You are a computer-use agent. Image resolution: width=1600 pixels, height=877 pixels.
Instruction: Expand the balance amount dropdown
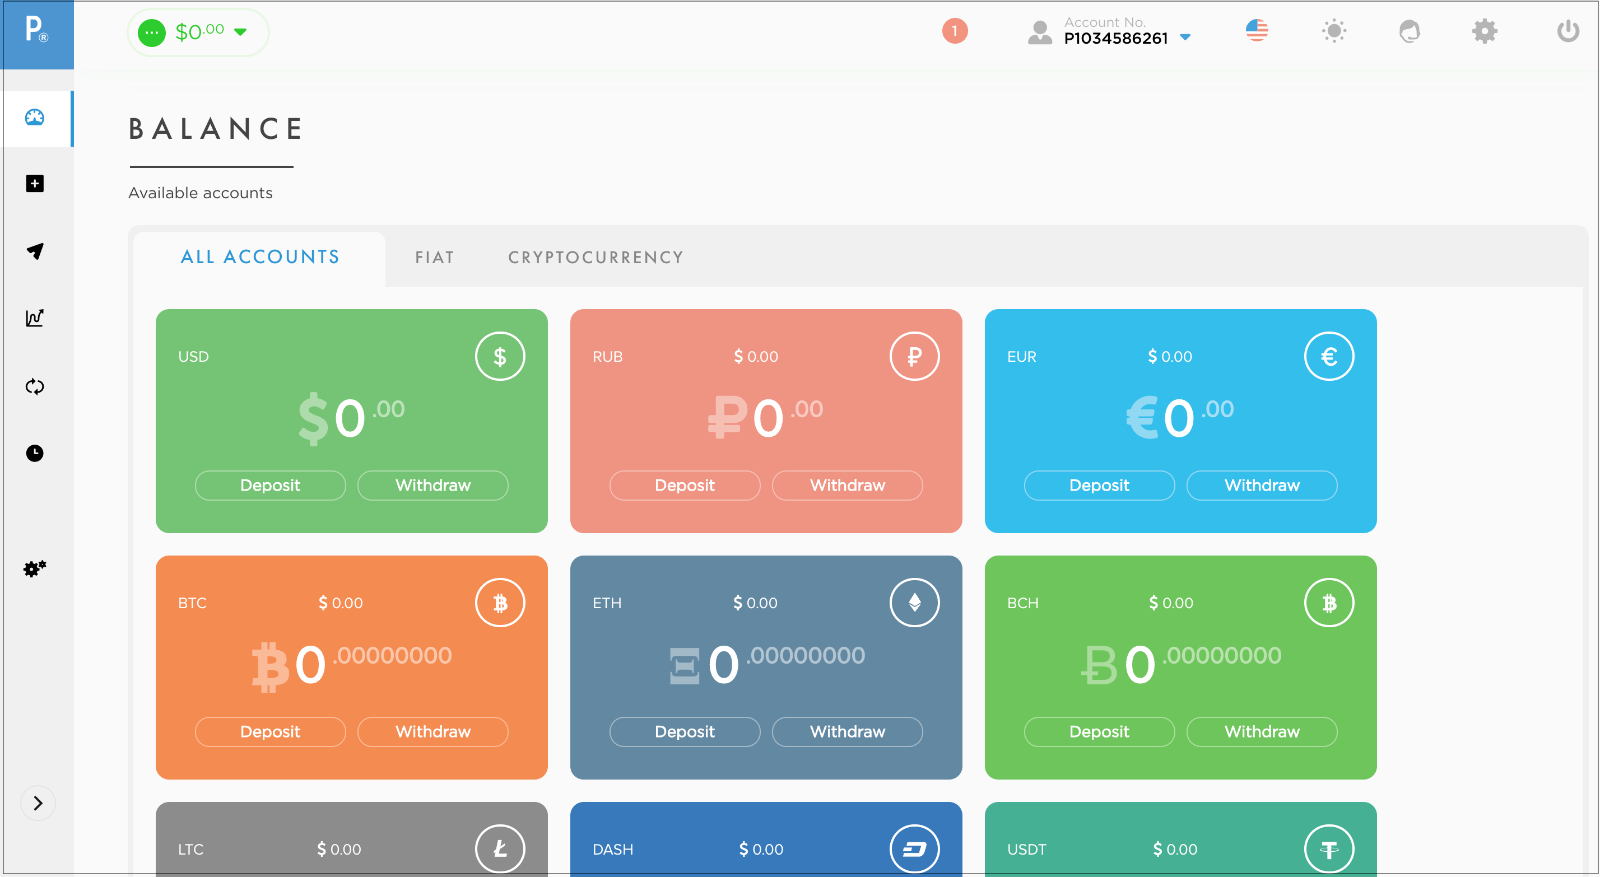[x=241, y=34]
